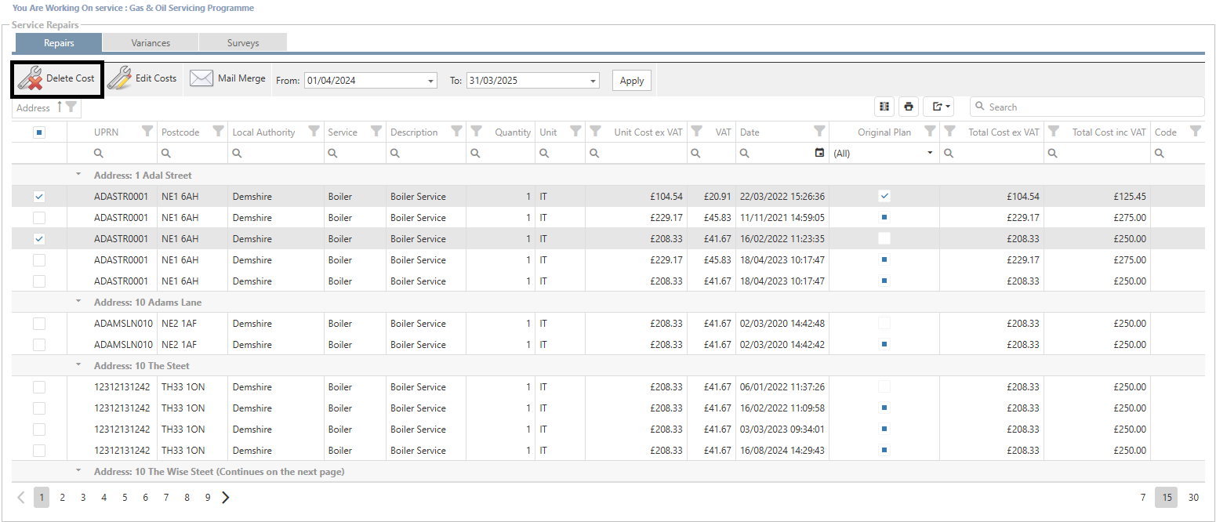Collapse the Address: 10 Adams Lane group
Image resolution: width=1216 pixels, height=522 pixels.
pyautogui.click(x=78, y=302)
